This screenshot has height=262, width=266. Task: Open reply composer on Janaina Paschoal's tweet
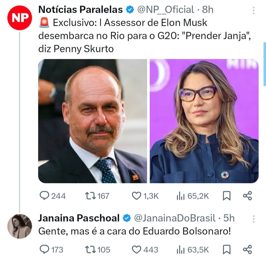[x=45, y=250]
